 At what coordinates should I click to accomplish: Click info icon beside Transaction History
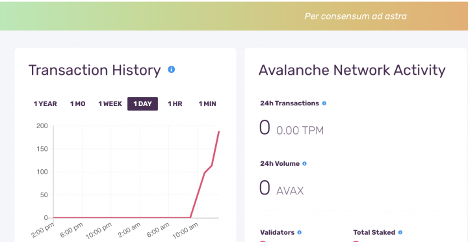point(172,70)
